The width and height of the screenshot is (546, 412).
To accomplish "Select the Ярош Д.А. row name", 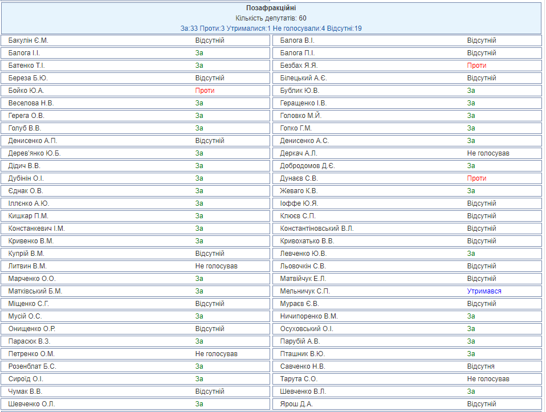I will tap(296, 404).
